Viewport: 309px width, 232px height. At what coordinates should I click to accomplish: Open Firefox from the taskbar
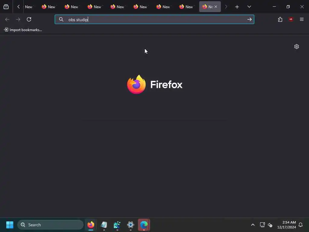pos(91,225)
